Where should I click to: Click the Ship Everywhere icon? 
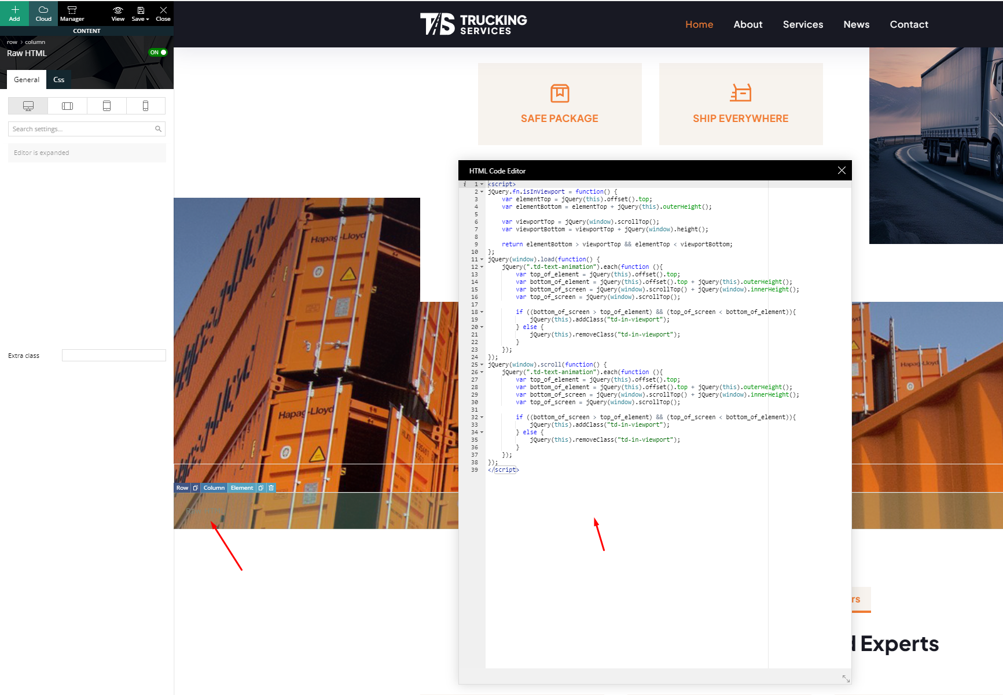point(741,93)
